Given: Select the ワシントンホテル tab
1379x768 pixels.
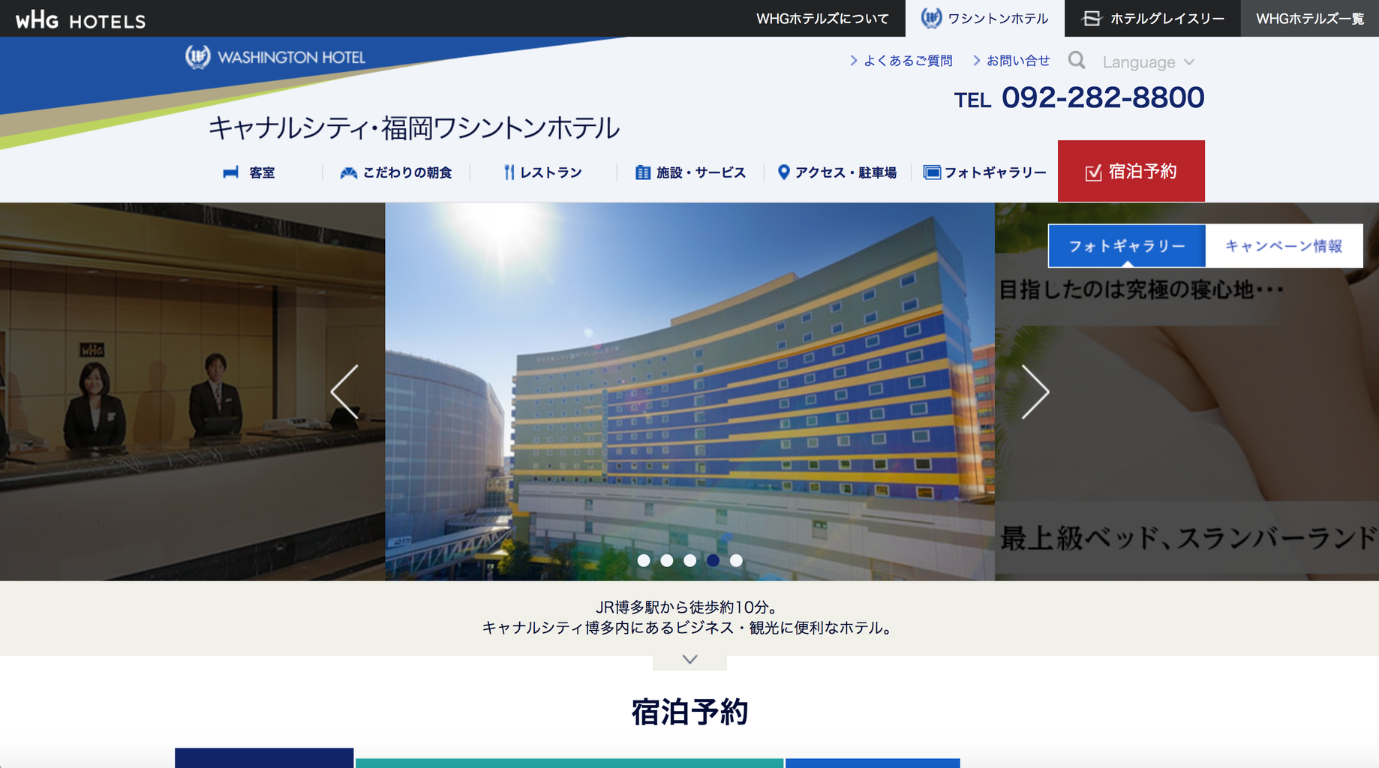Looking at the screenshot, I should [x=985, y=19].
